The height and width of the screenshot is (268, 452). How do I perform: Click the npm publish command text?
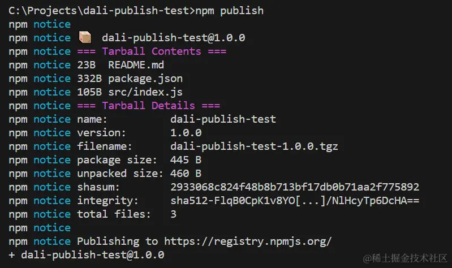[x=230, y=11]
